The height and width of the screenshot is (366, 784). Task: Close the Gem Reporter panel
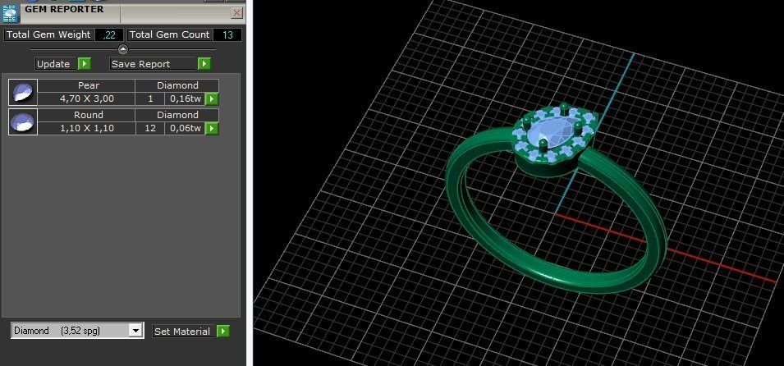(x=237, y=13)
